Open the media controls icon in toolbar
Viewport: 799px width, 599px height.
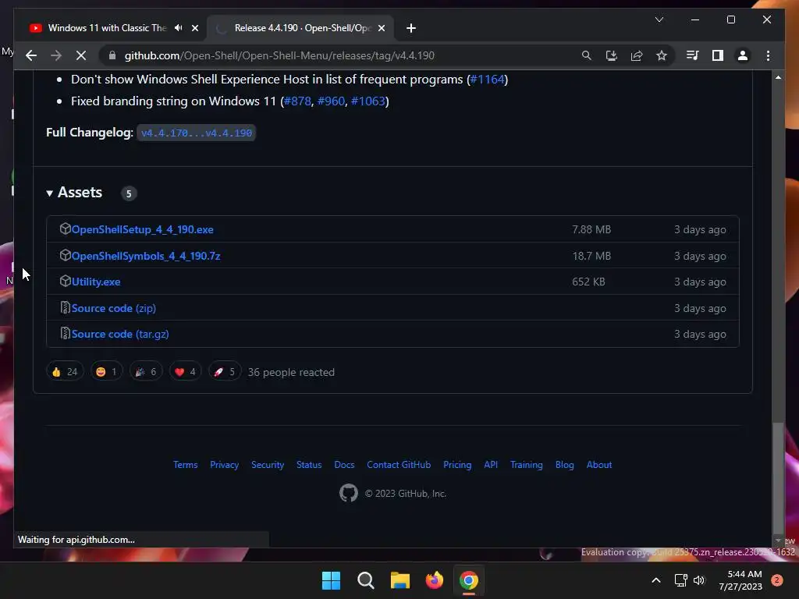point(692,55)
